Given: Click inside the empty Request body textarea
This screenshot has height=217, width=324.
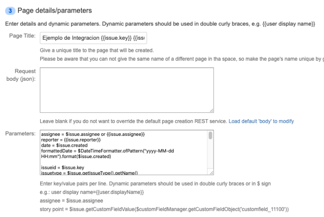Looking at the screenshot, I should (x=127, y=90).
